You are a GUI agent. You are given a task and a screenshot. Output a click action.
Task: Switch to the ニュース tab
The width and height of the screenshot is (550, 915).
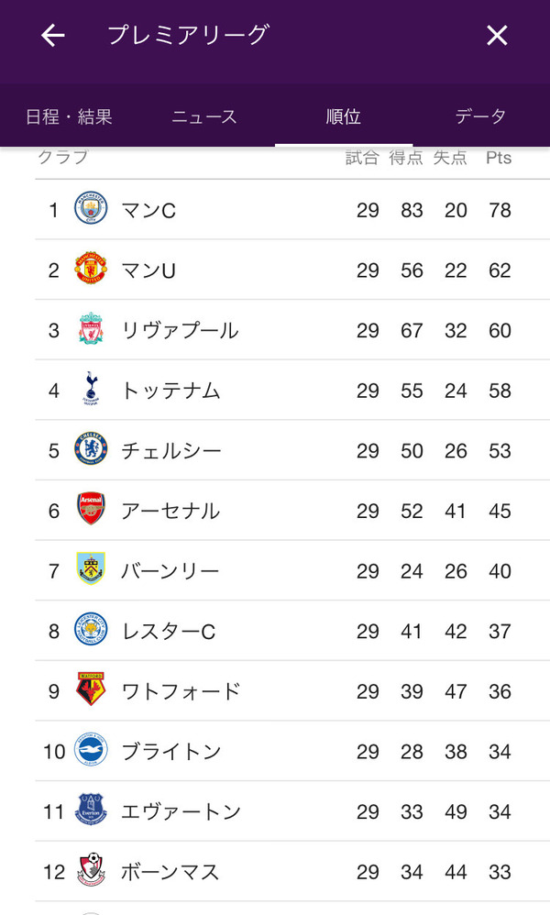pyautogui.click(x=204, y=116)
